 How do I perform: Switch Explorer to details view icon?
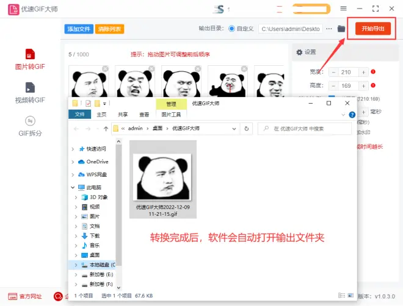pyautogui.click(x=341, y=296)
